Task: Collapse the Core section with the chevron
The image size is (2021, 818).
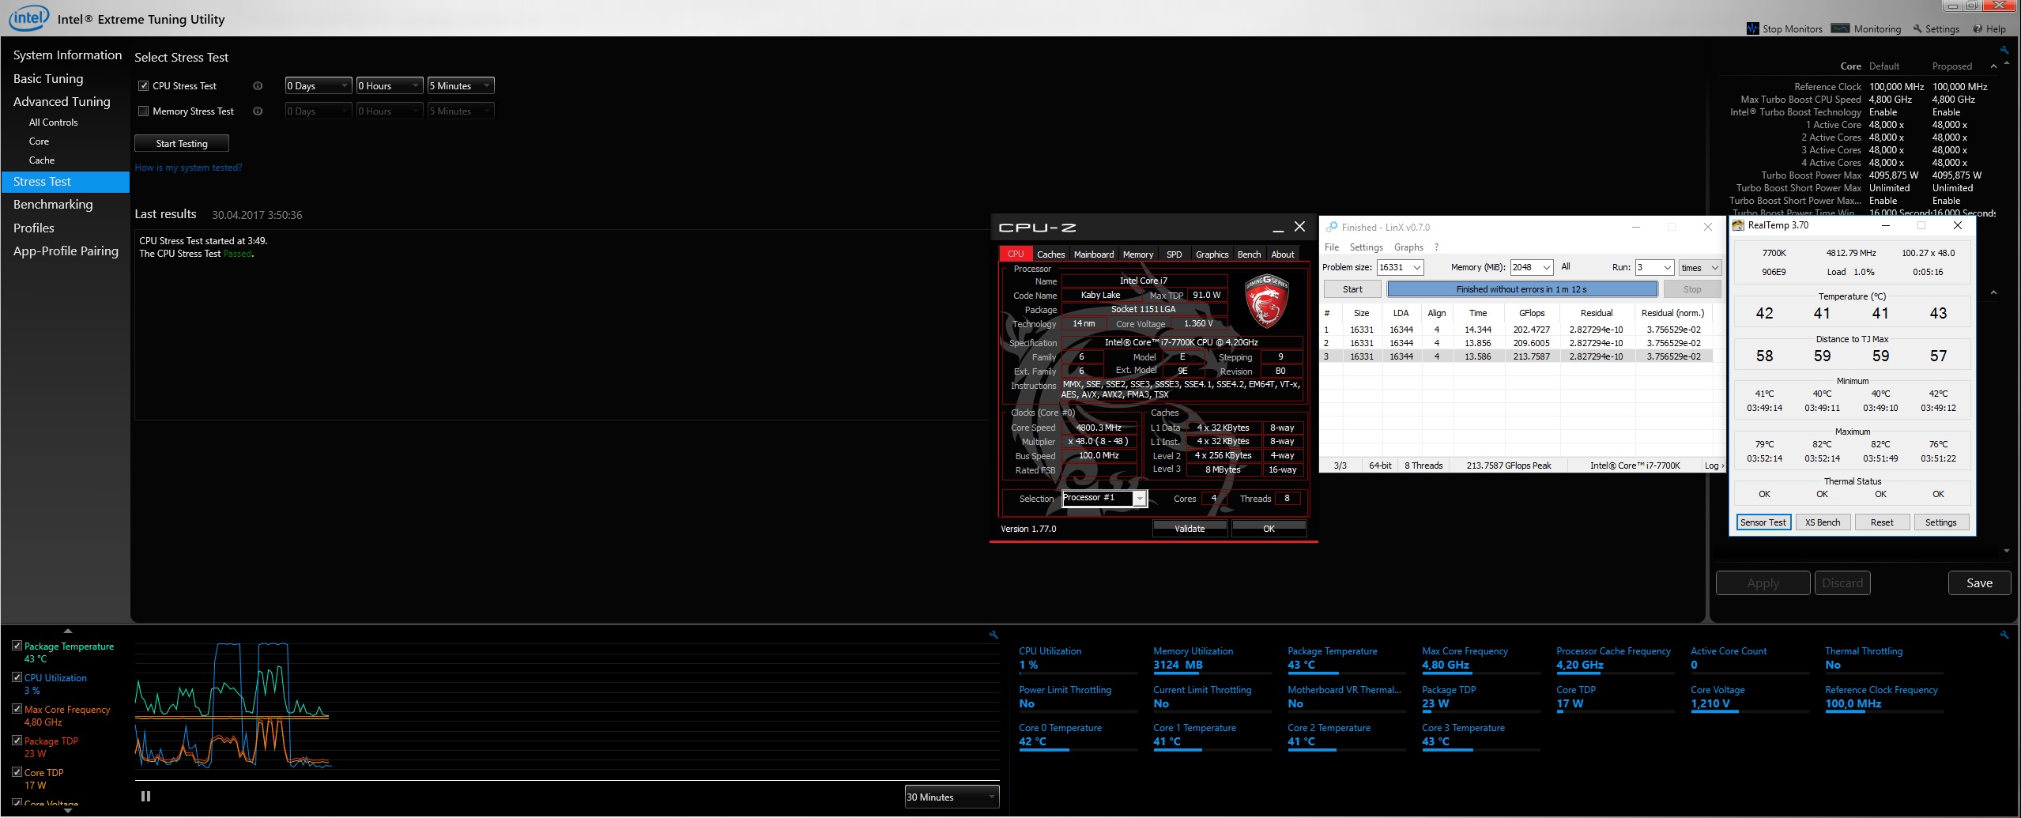Action: click(x=1993, y=66)
